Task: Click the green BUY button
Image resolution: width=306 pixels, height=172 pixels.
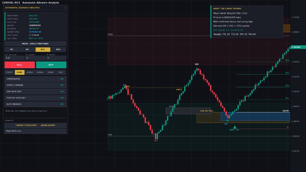Action: [x=51, y=65]
